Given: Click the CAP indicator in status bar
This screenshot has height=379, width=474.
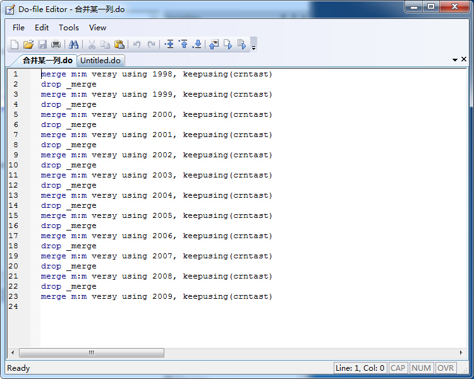Looking at the screenshot, I should click(x=398, y=368).
